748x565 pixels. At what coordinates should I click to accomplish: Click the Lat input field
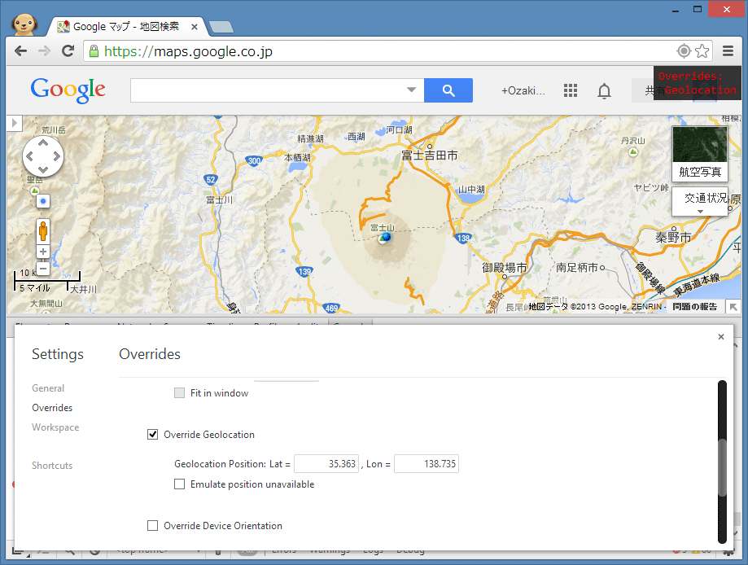[x=326, y=463]
